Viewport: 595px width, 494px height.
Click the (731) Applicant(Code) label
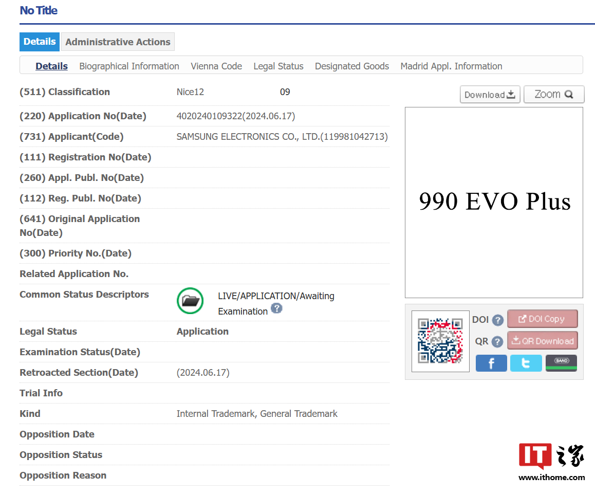72,137
